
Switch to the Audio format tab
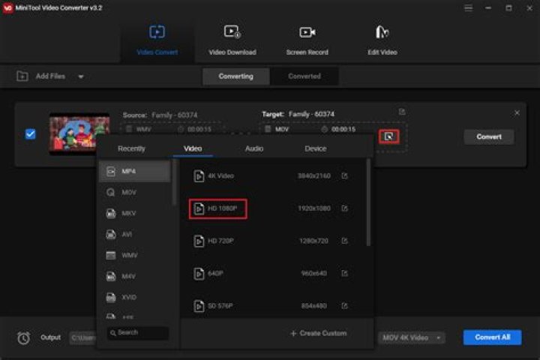(254, 148)
